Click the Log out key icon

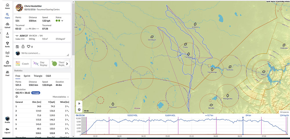(8, 129)
